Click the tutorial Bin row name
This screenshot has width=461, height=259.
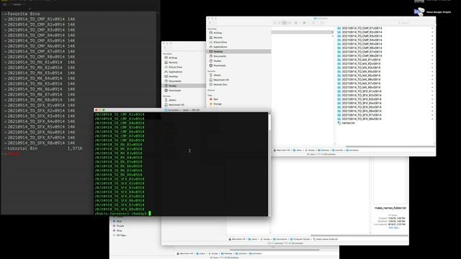(22, 148)
